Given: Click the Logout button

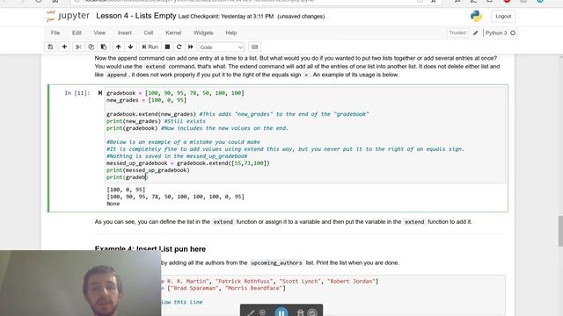Looking at the screenshot, I should pyautogui.click(x=503, y=17).
